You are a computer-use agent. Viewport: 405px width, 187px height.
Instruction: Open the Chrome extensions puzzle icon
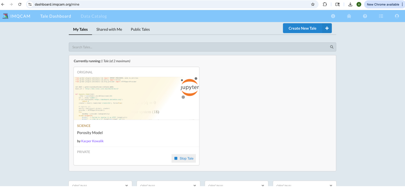pyautogui.click(x=325, y=4)
